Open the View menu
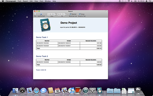Viewport: 153px width, 96px height. click(x=36, y=1)
